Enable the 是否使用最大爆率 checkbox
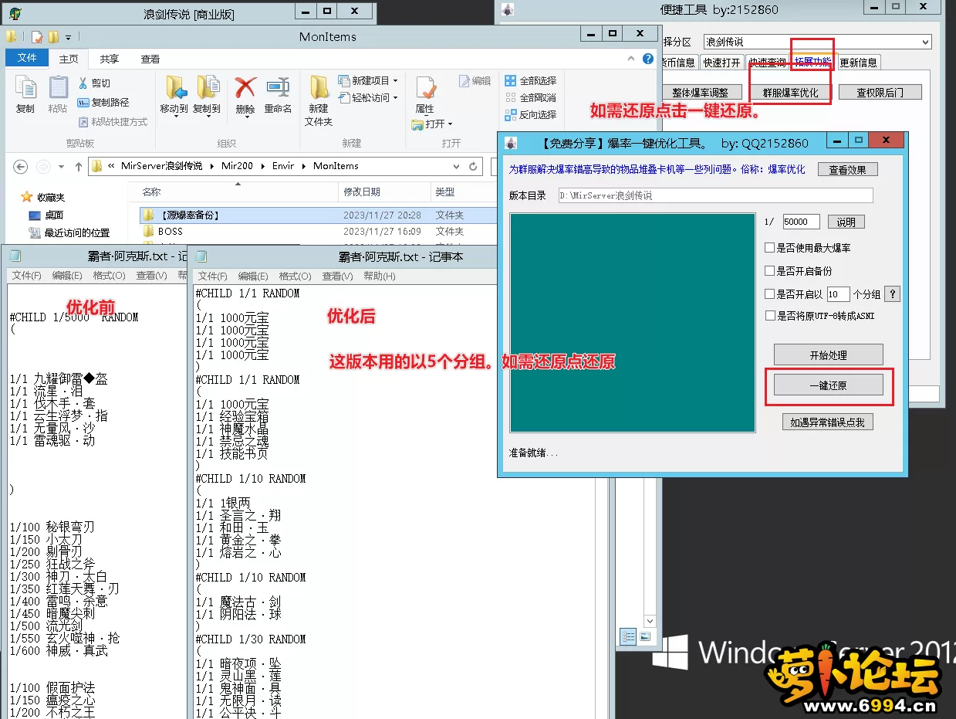956x719 pixels. (x=769, y=248)
